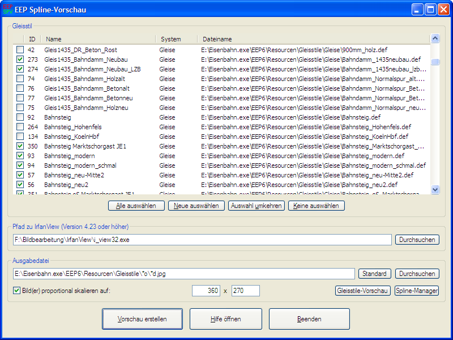
Task: Toggle 'Bild(er) proportional skalieren auf' checkbox
Action: 16,291
